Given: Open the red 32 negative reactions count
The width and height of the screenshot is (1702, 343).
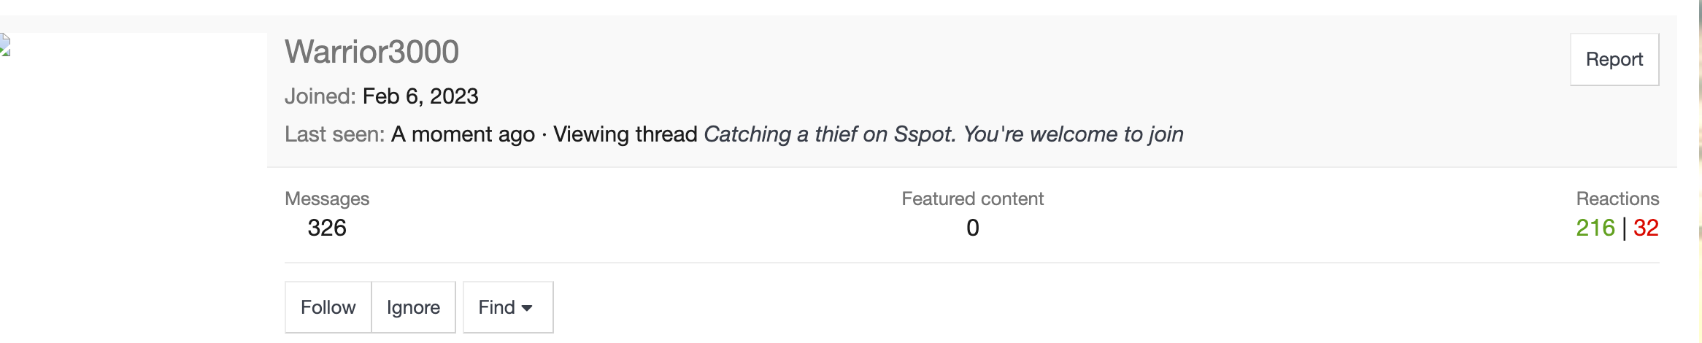Looking at the screenshot, I should pos(1646,228).
